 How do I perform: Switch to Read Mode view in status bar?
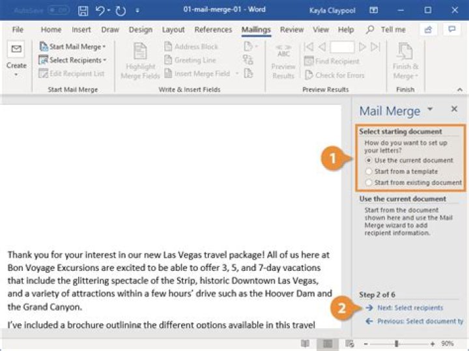point(305,343)
